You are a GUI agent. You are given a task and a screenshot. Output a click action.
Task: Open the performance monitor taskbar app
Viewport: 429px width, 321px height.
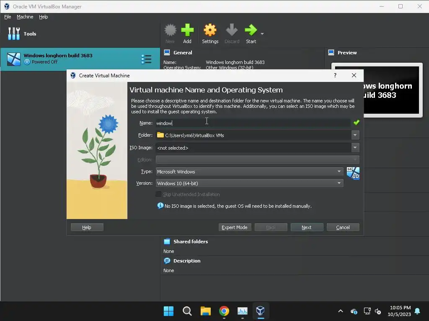[243, 311]
